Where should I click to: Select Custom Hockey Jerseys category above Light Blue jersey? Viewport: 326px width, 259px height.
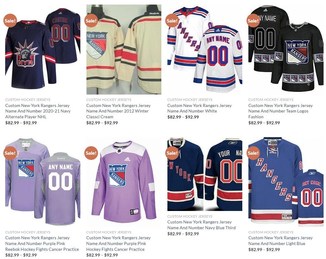[271, 232]
